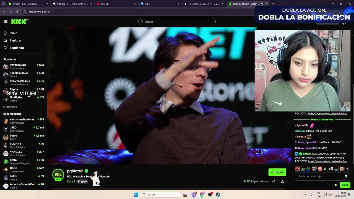The image size is (354, 199).
Task: Follow the channel with Seguir button
Action: 277,172
